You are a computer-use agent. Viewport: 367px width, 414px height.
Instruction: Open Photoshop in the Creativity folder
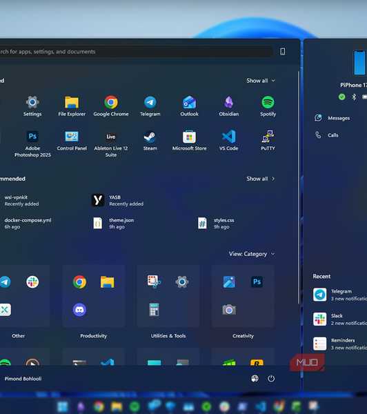[x=257, y=282]
